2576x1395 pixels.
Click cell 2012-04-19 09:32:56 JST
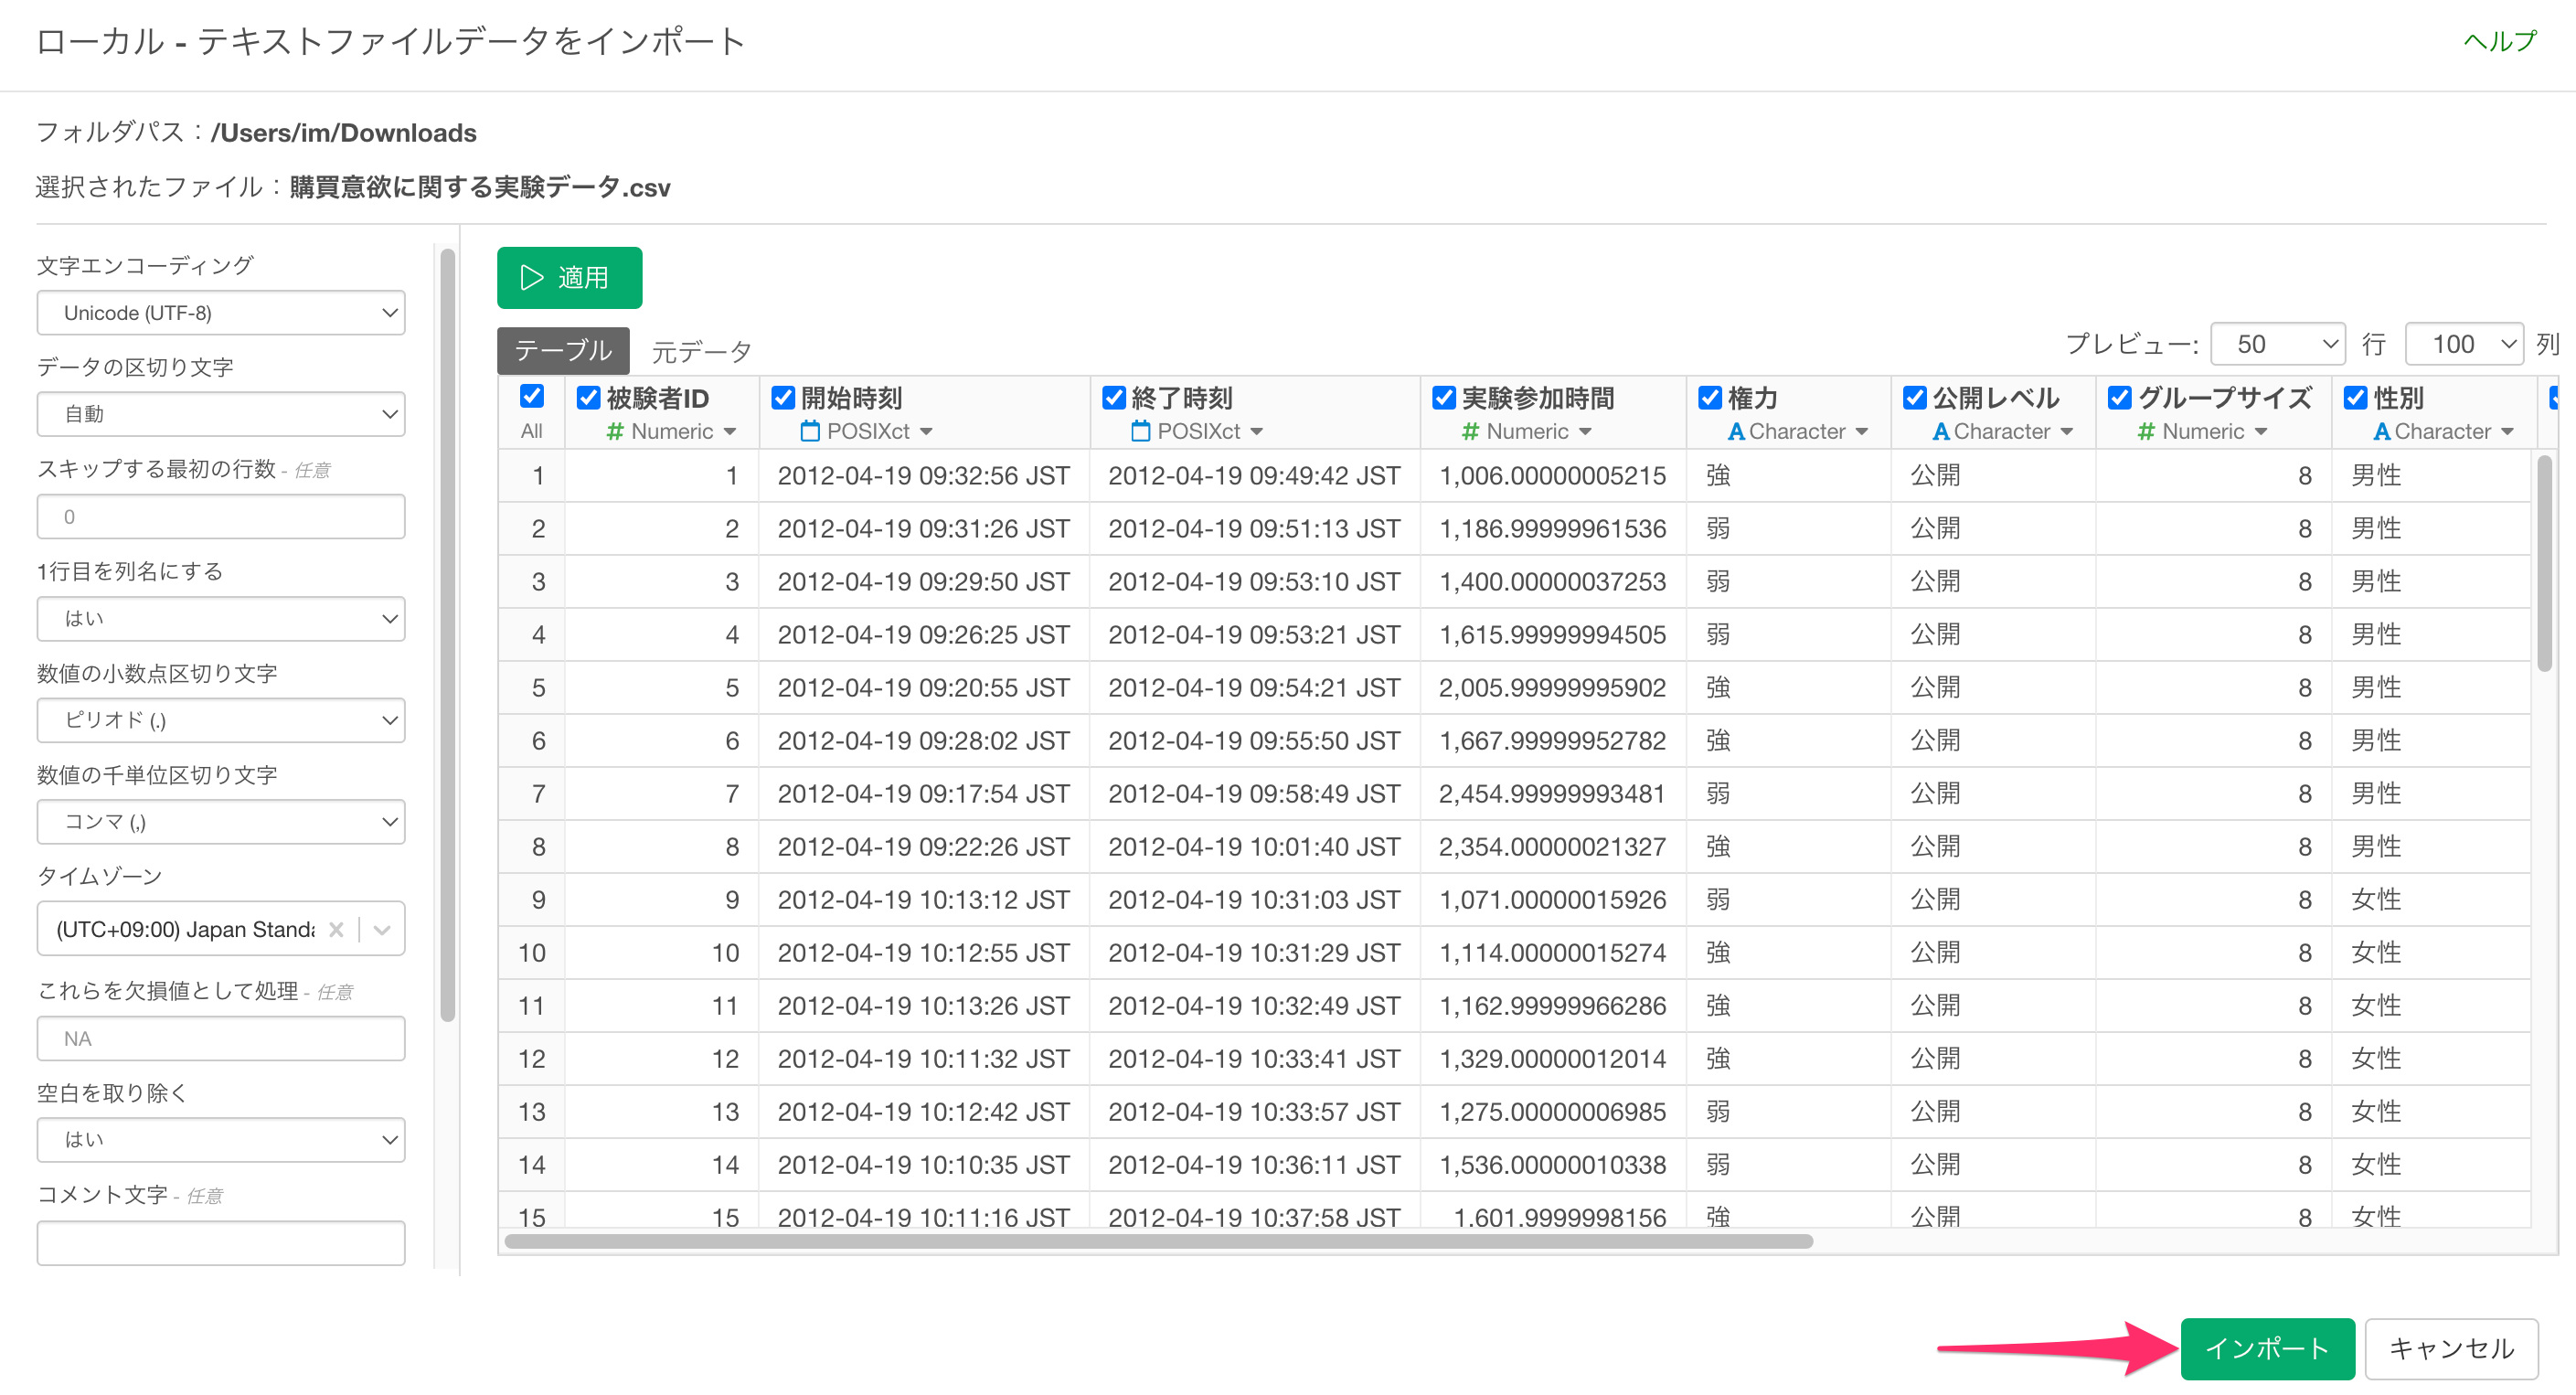point(924,476)
